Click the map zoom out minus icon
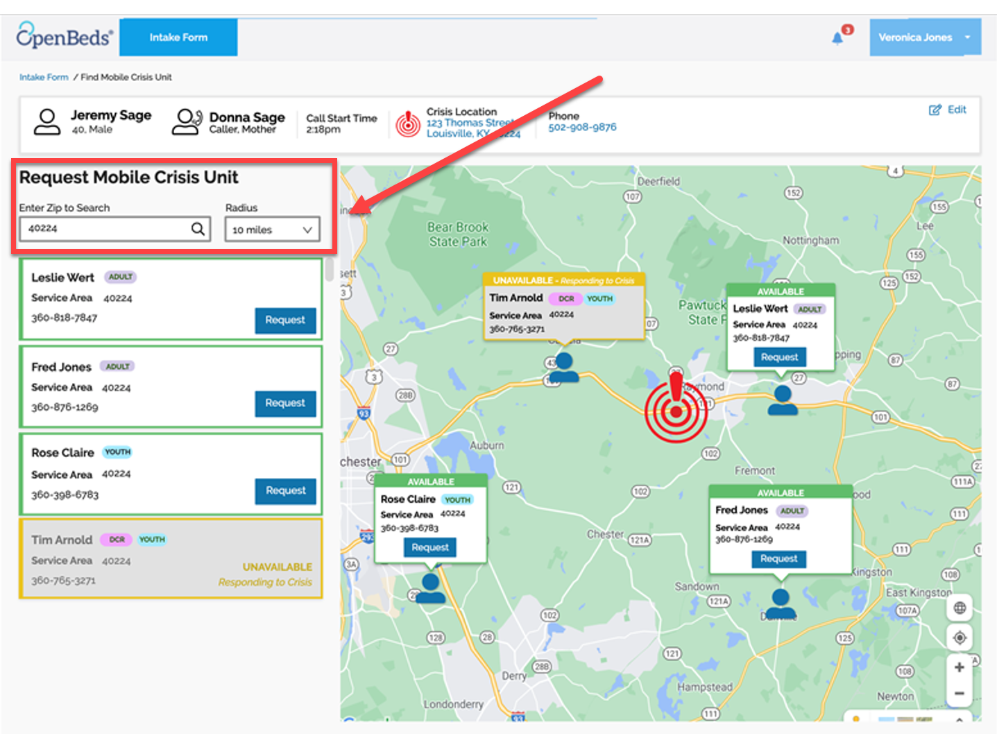 pyautogui.click(x=960, y=693)
